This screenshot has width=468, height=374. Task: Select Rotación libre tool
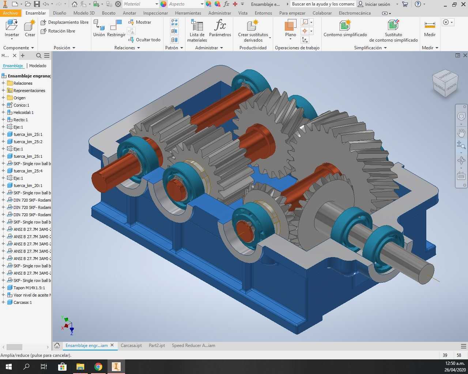pyautogui.click(x=58, y=31)
